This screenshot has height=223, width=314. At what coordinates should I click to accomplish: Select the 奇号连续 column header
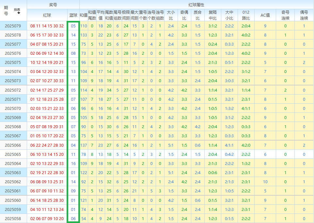tap(285, 15)
